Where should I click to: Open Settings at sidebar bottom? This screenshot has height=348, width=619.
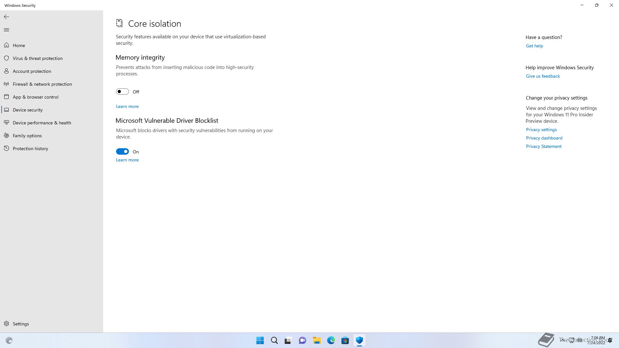(21, 324)
